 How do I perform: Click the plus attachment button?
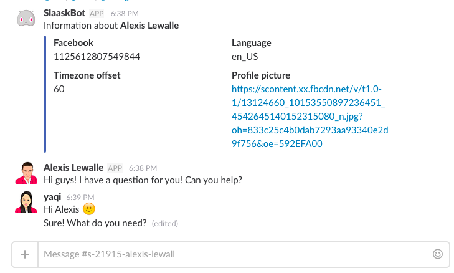click(x=25, y=254)
